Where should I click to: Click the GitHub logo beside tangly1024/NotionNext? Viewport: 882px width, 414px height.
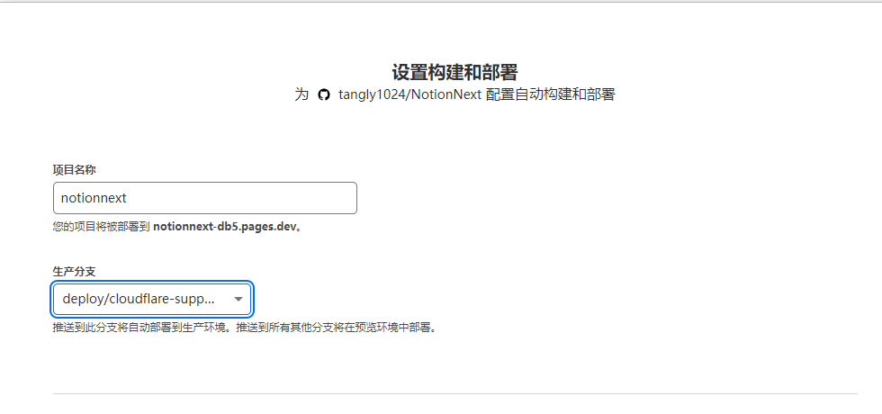click(x=323, y=94)
